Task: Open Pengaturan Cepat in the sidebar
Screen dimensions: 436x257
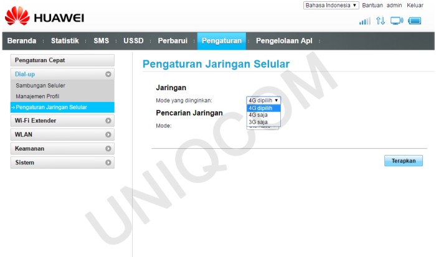Action: pyautogui.click(x=62, y=60)
